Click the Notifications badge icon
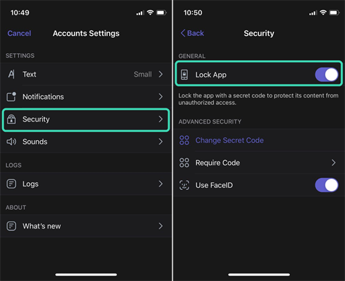345x281 pixels. click(x=11, y=97)
